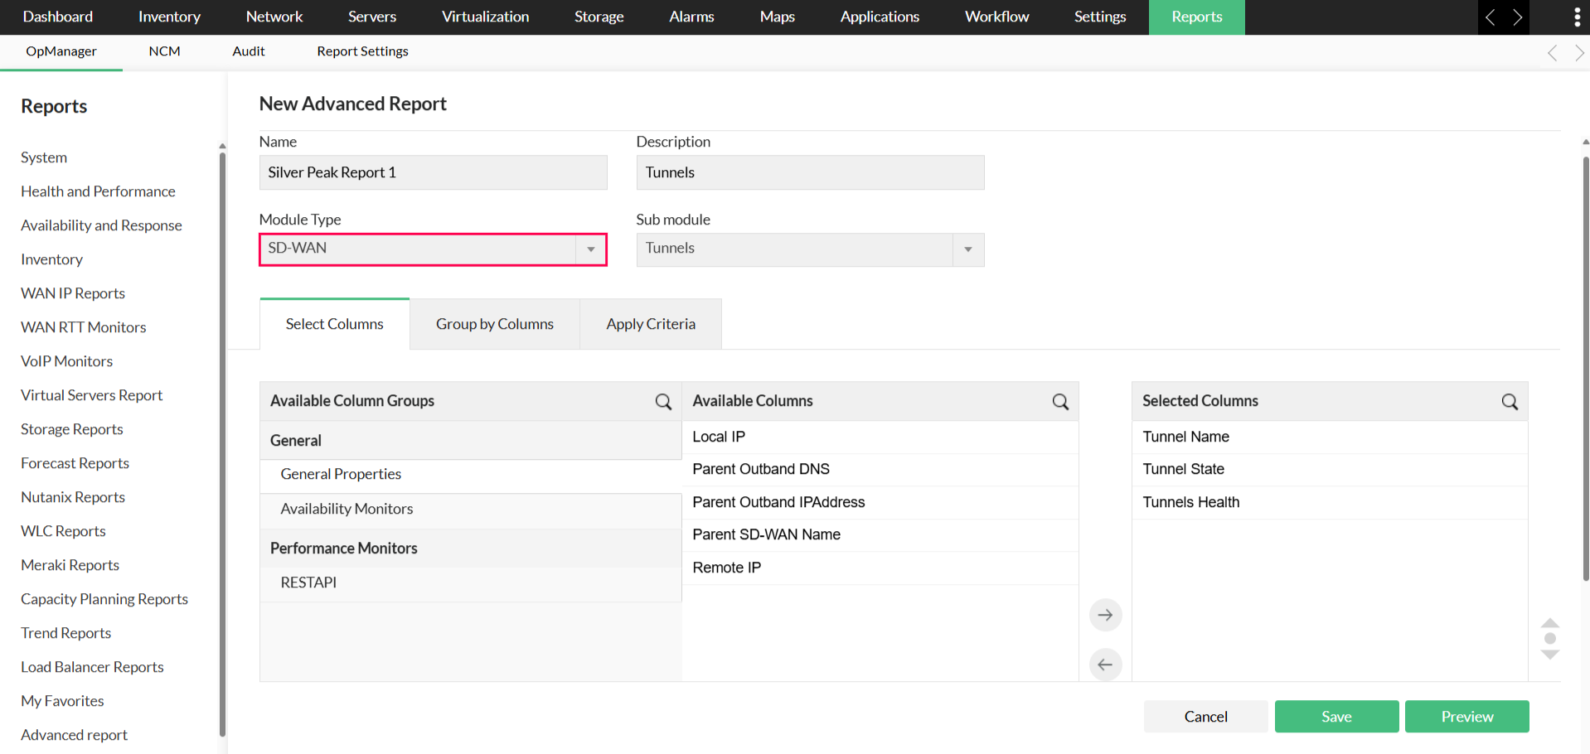Move selected column up with triangle
This screenshot has width=1590, height=754.
point(1550,622)
